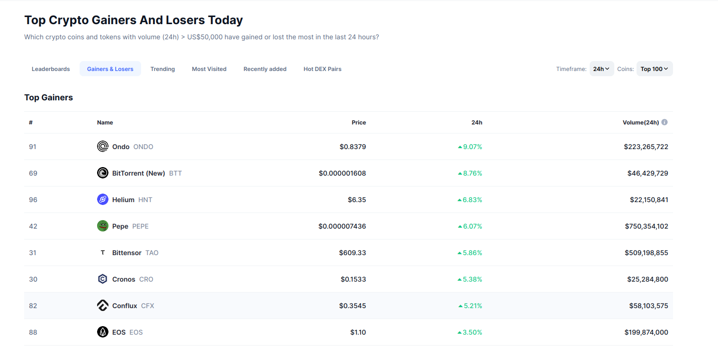Switch to the Leaderboards tab
The width and height of the screenshot is (718, 346).
(51, 69)
